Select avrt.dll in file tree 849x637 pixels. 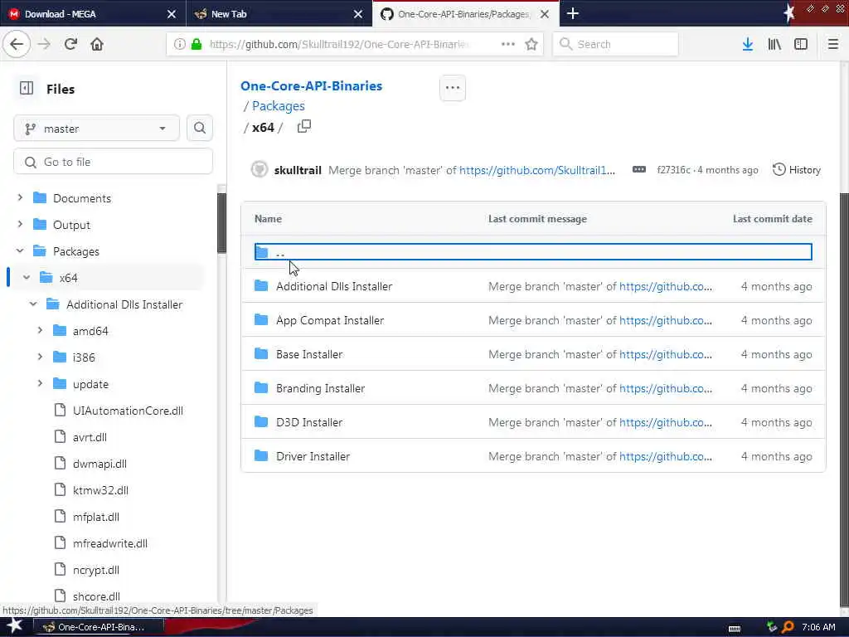80,436
